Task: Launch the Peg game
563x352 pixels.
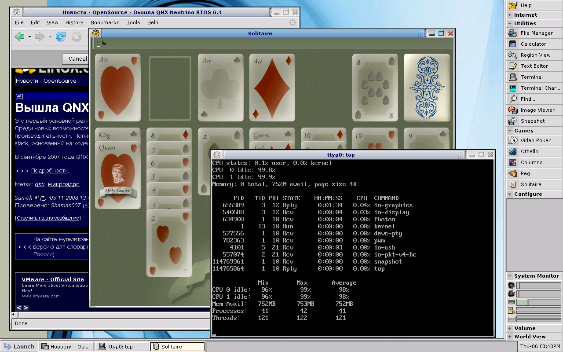Action: [534, 173]
